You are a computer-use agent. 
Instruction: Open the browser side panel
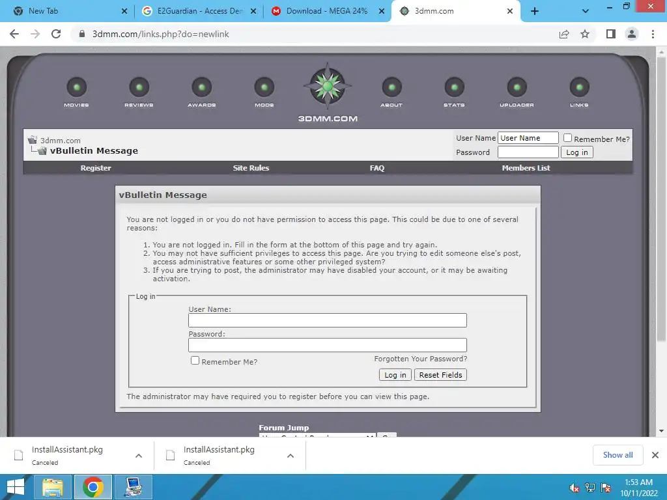coord(611,34)
